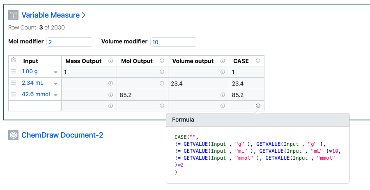Click the CASE info icon in empty bottom row
370x190 pixels.
click(258, 106)
